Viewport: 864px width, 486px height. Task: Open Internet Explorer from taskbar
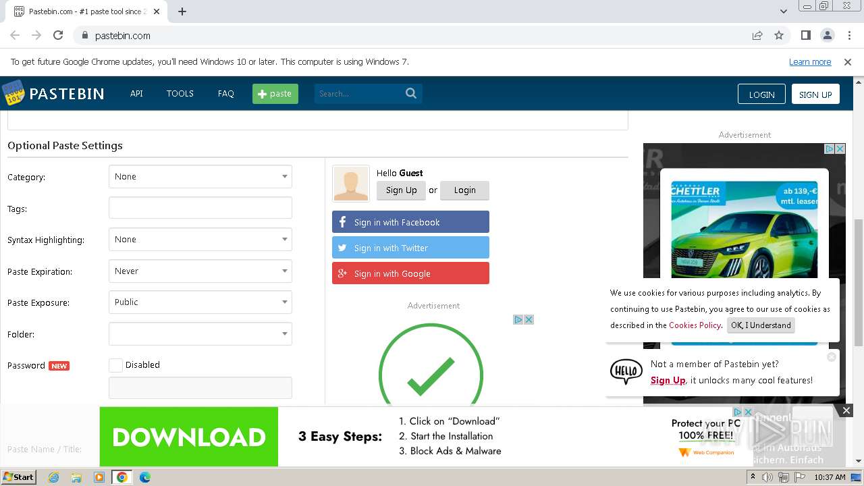(x=53, y=477)
